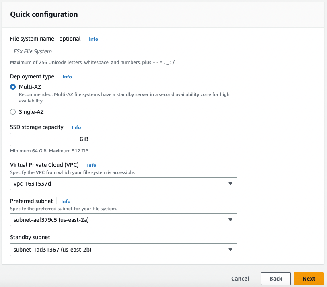
Task: Click the Info link beside Deployment type
Action: point(67,77)
